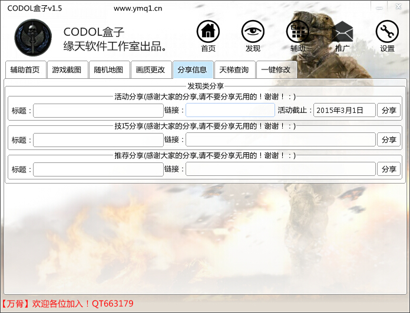Select the 随机地图 tab
The image size is (410, 313).
pyautogui.click(x=108, y=69)
